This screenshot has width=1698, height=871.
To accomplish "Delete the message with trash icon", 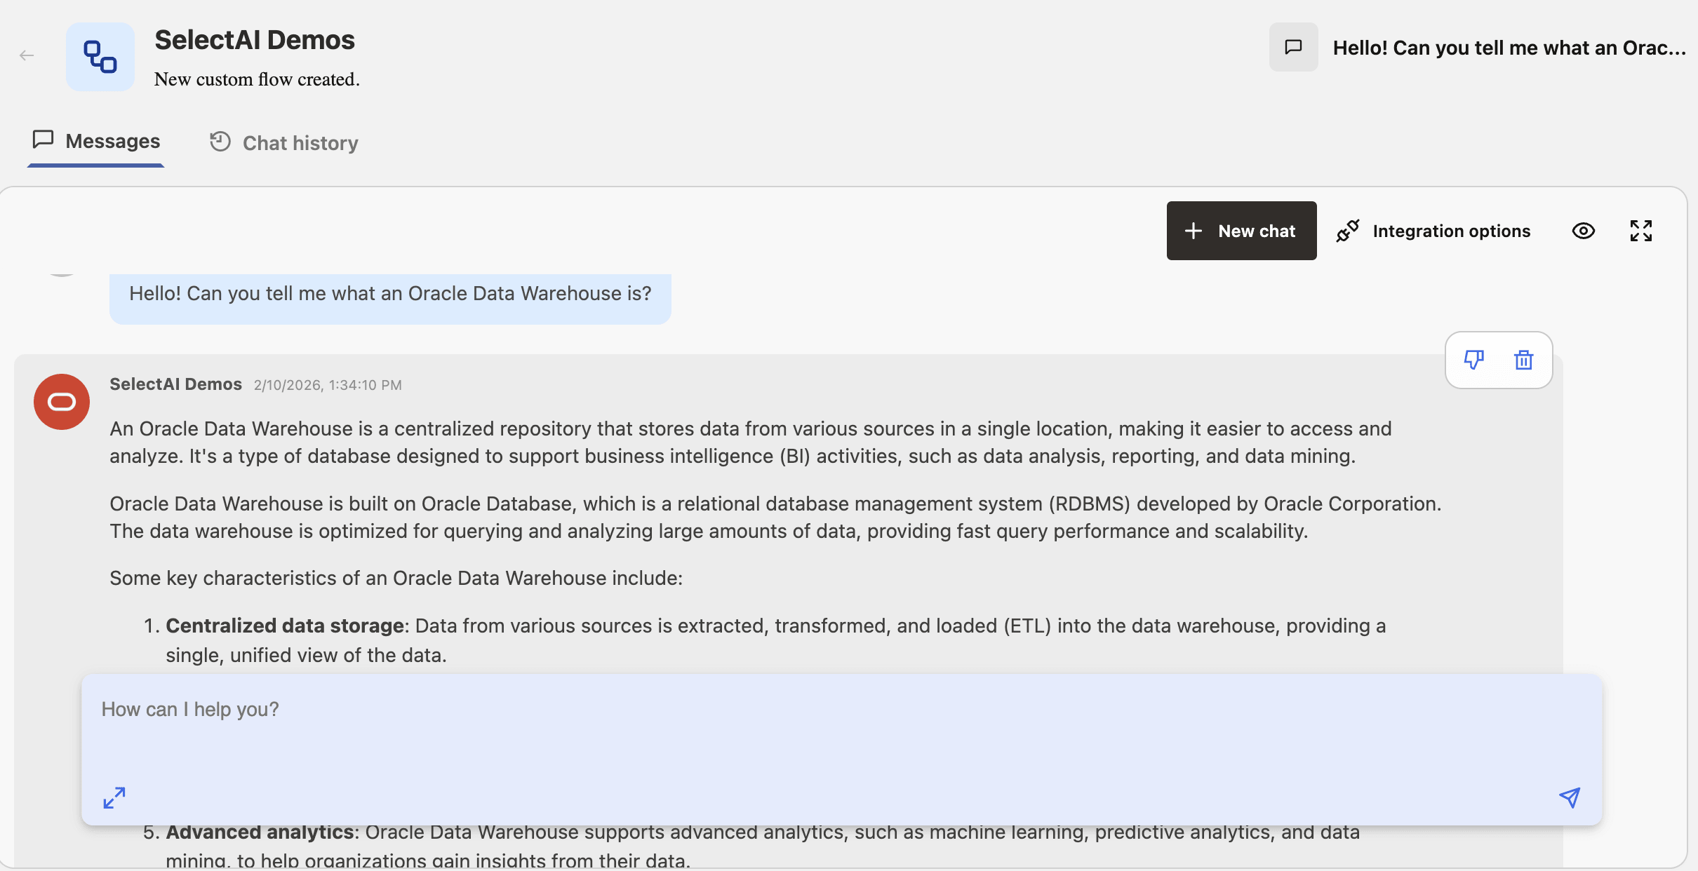I will click(x=1523, y=360).
